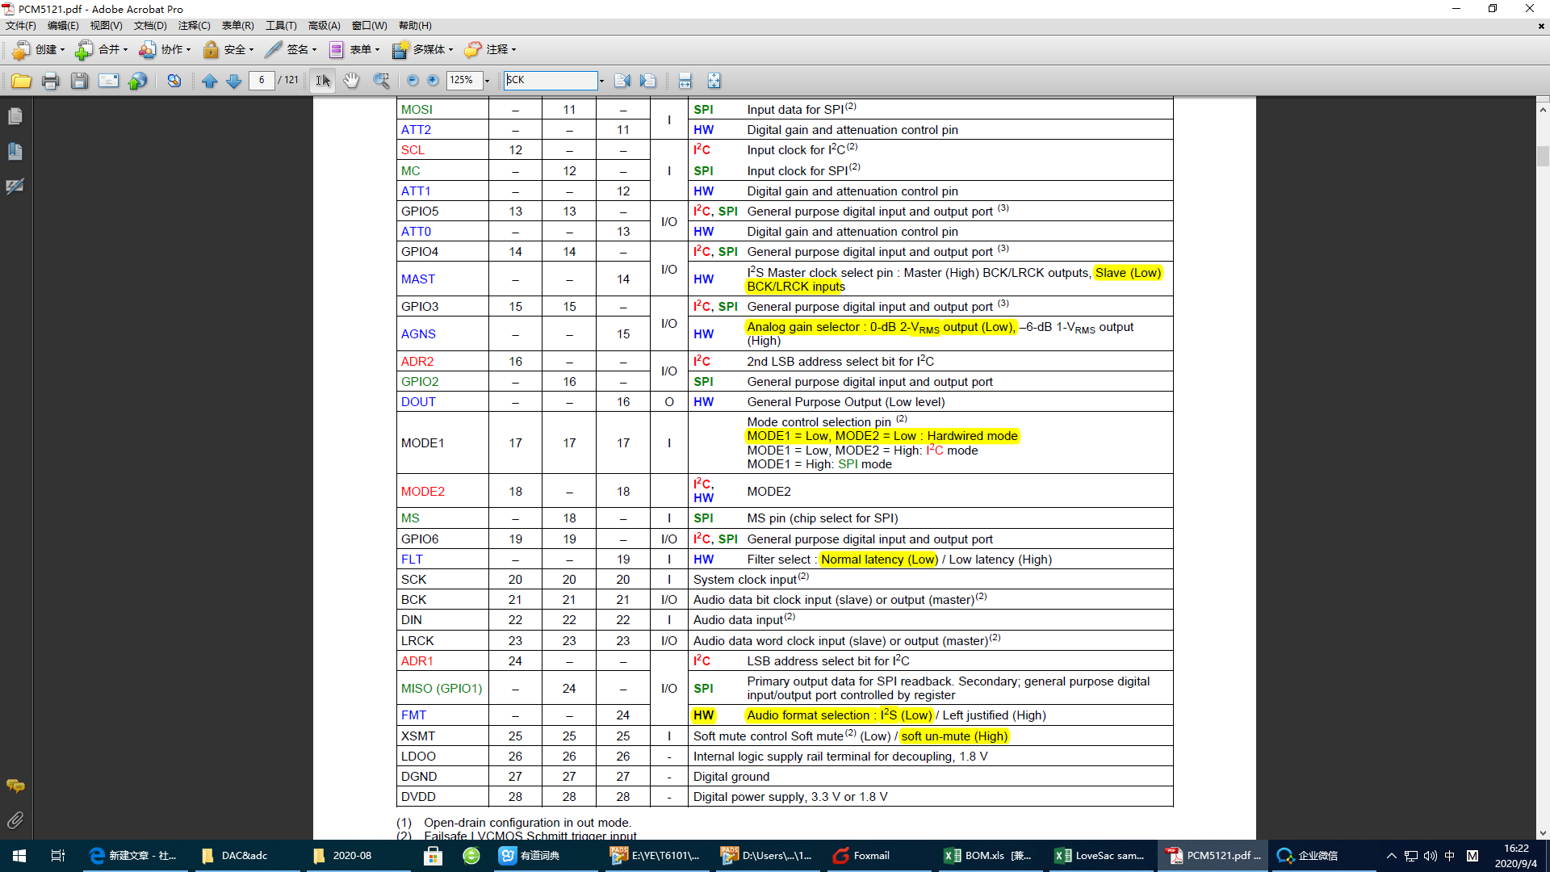
Task: Click the email envelope icon
Action: point(108,81)
